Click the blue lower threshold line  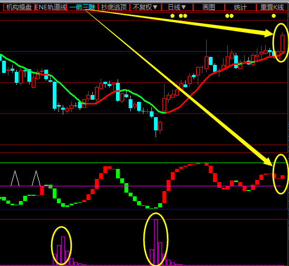(144, 209)
